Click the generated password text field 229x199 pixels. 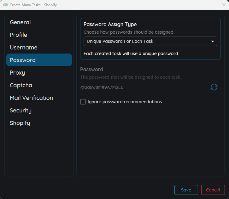point(143,87)
